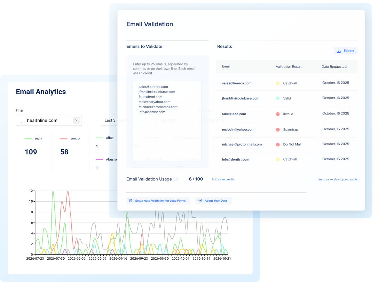This screenshot has width=378, height=282.
Task: Click the Do Not Mail result label
Action: (x=292, y=145)
